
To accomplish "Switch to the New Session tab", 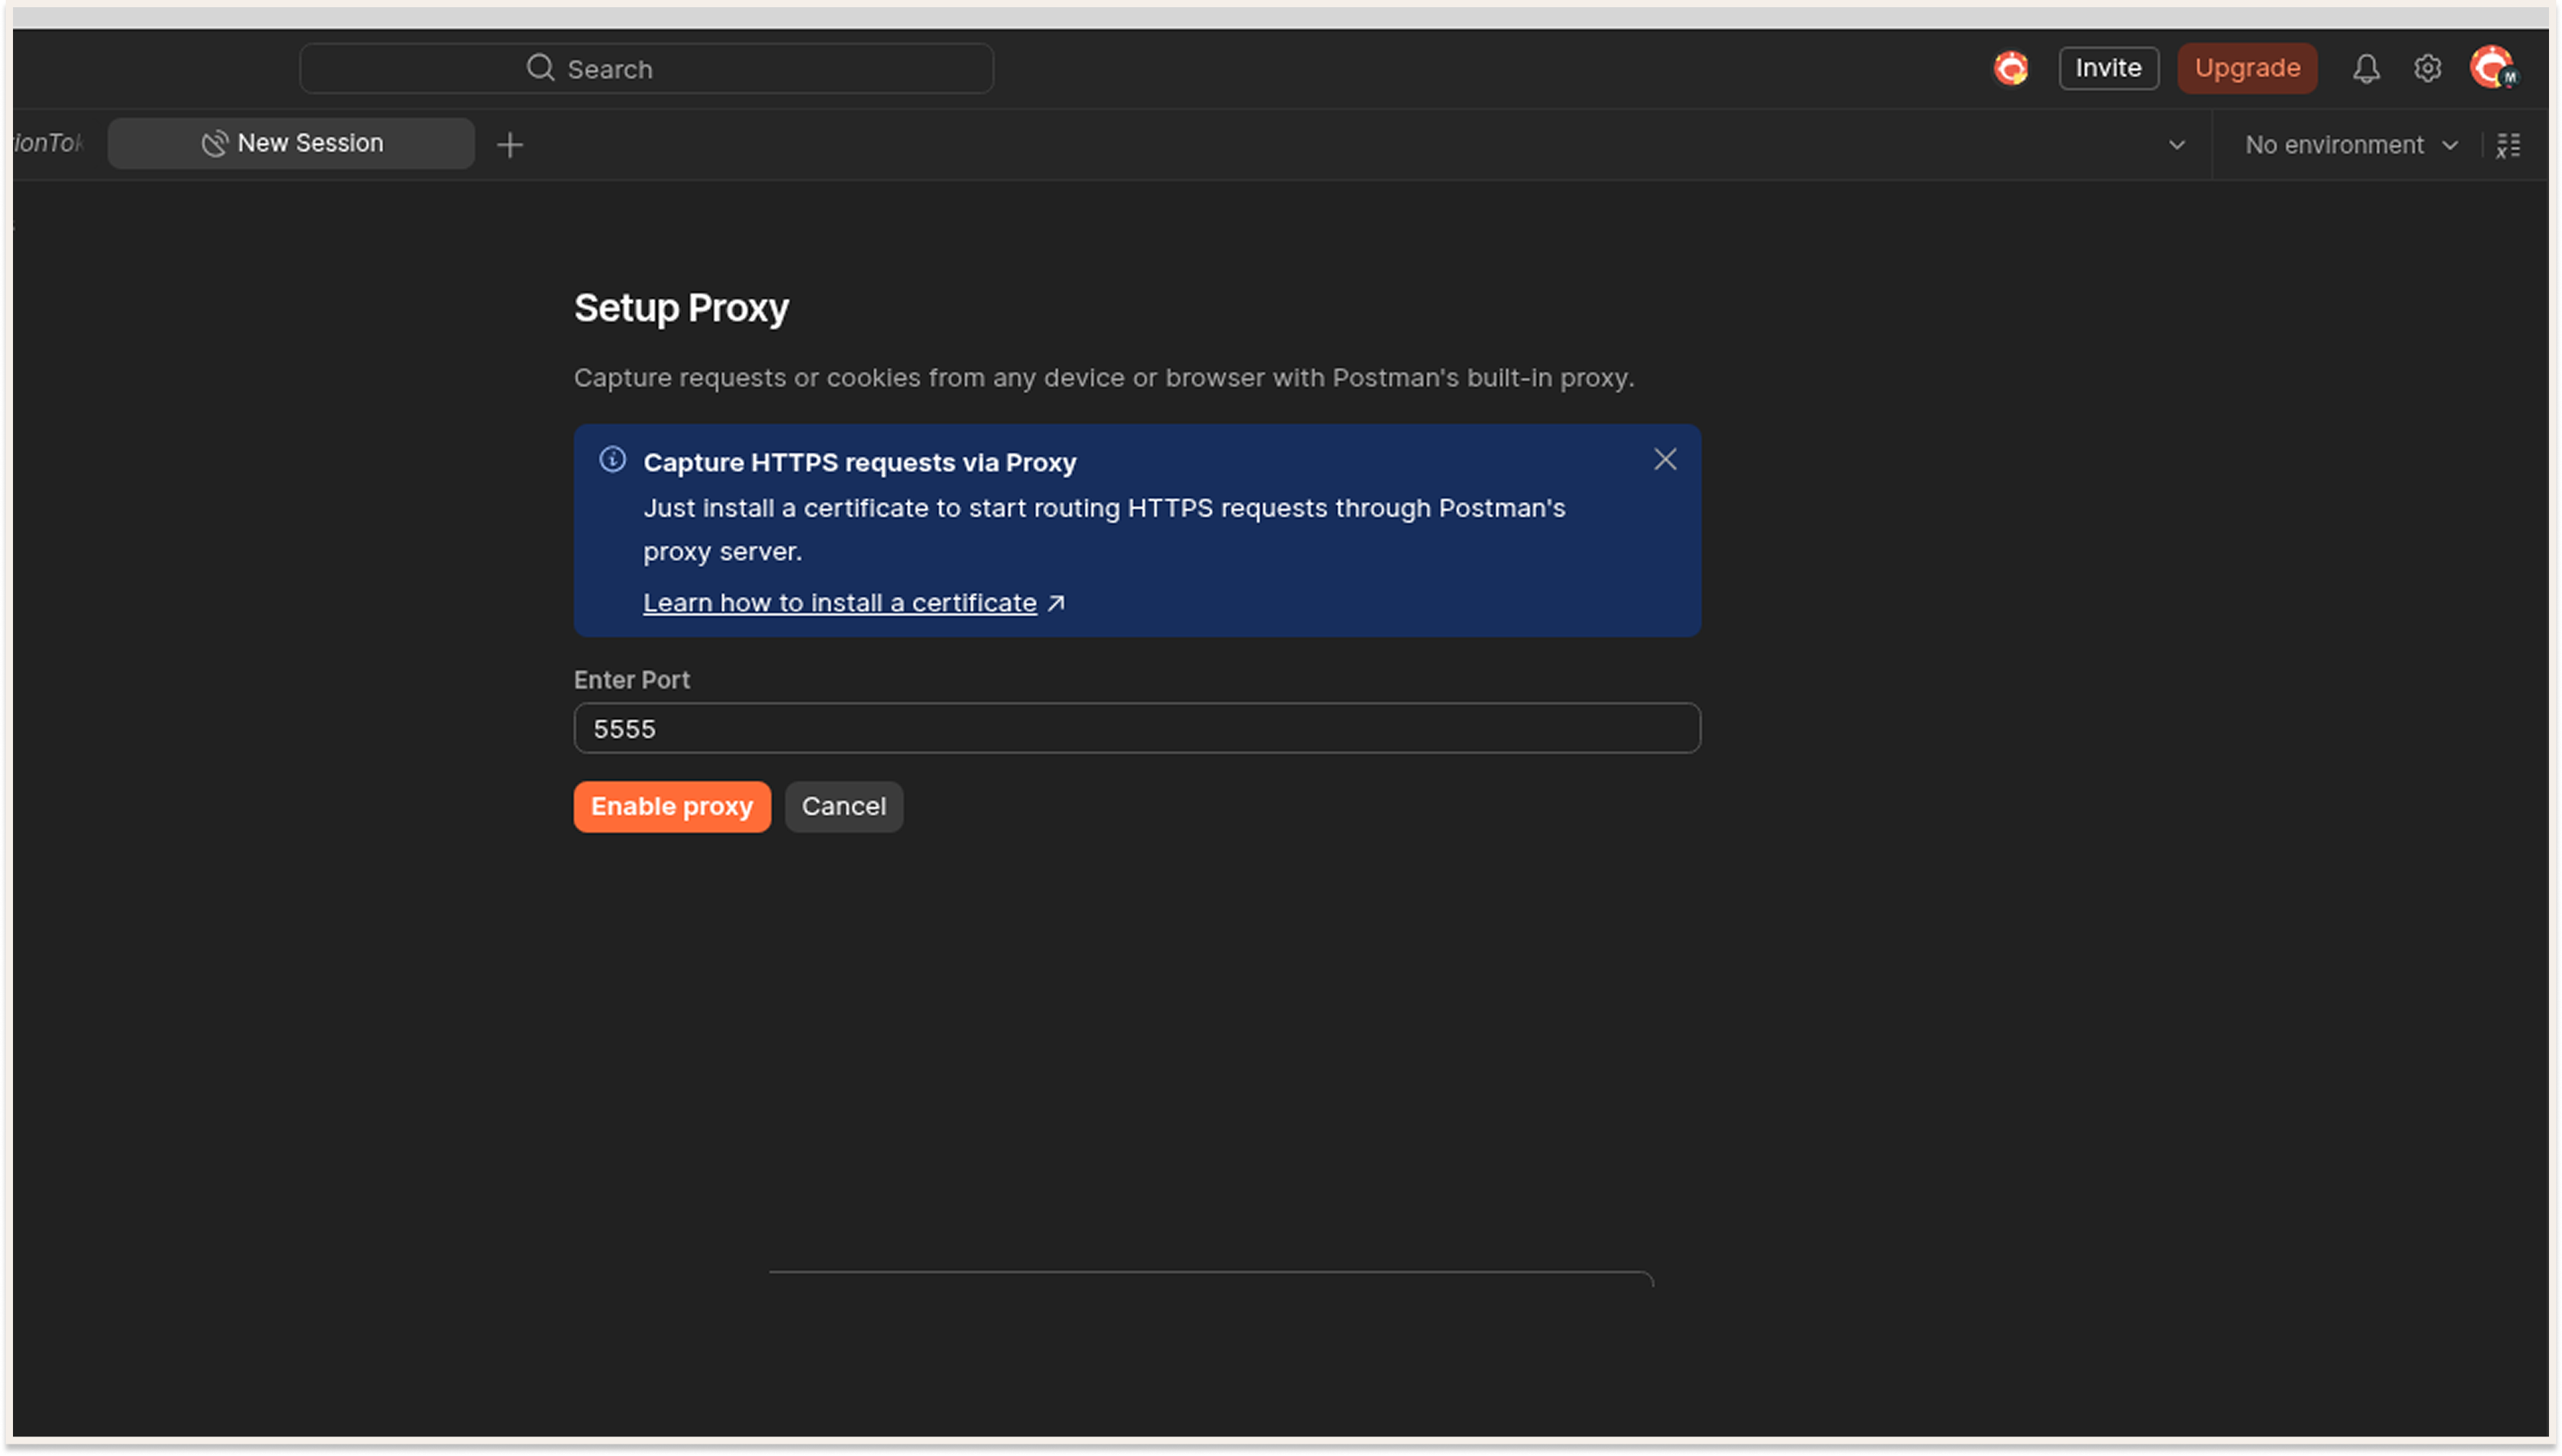I will (291, 143).
